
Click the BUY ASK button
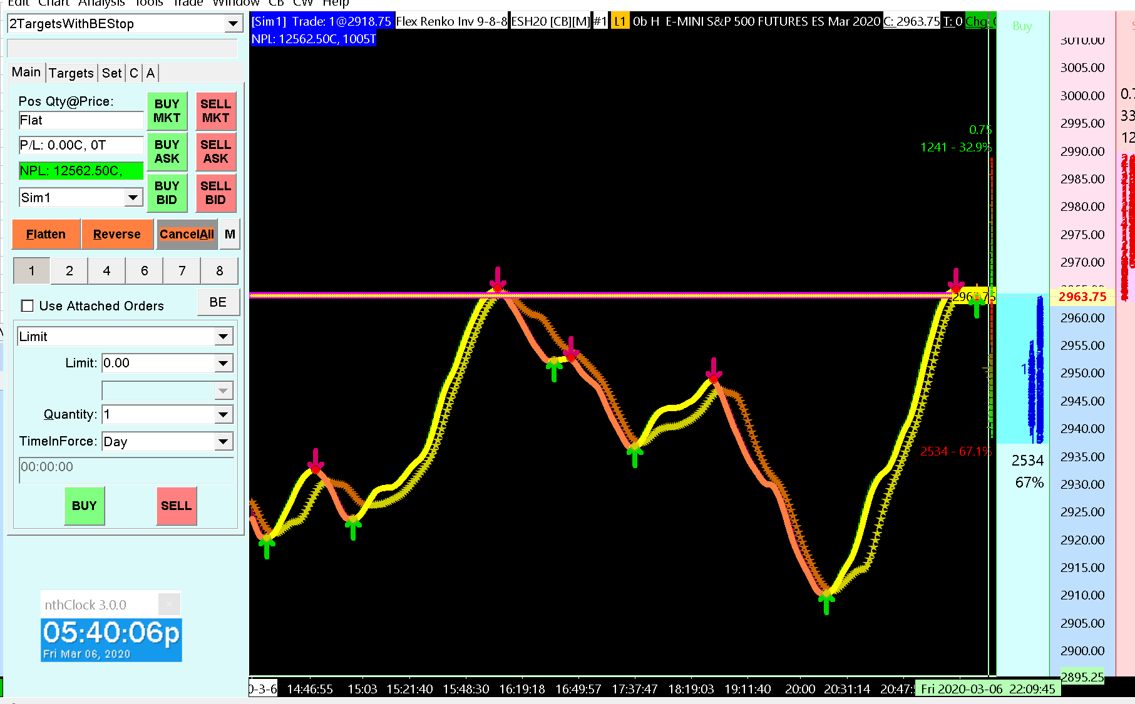pos(167,151)
